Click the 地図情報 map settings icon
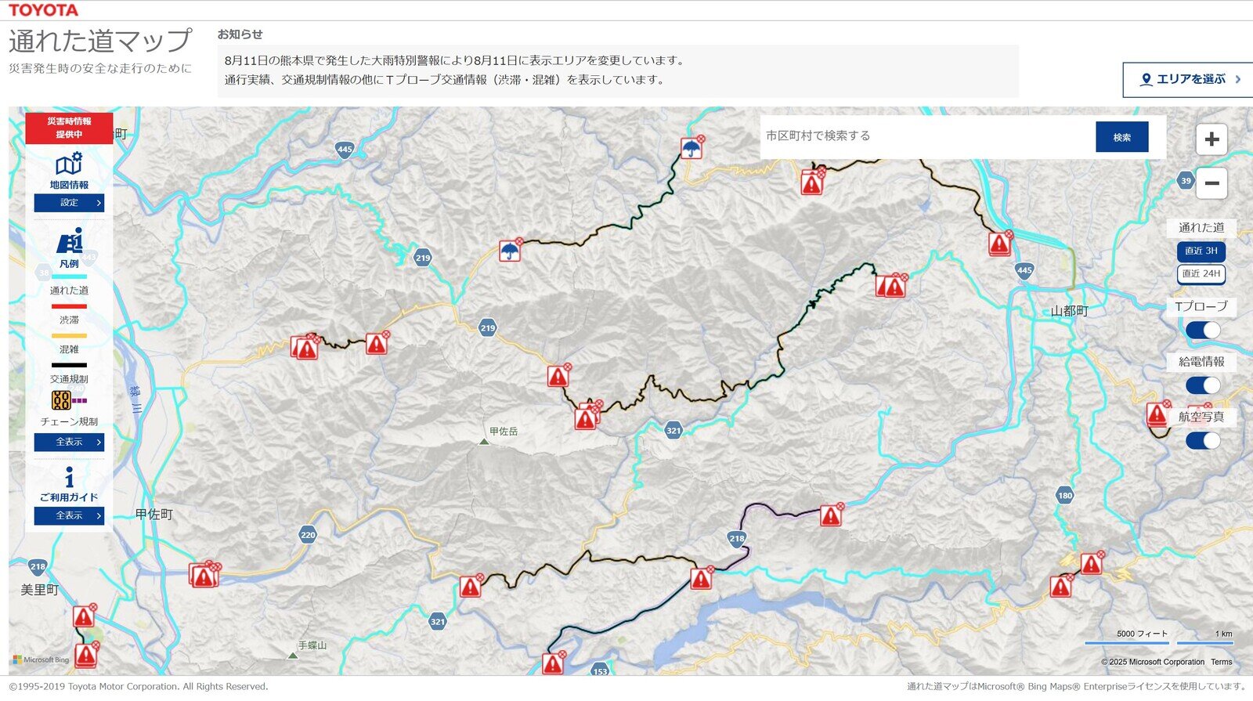This screenshot has width=1253, height=701. click(x=69, y=164)
